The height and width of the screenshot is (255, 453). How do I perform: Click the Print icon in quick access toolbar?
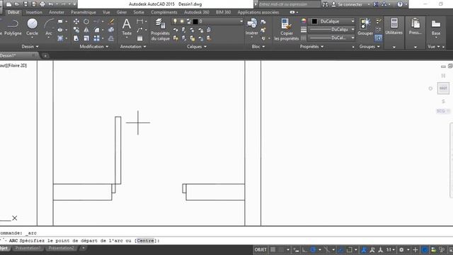click(42, 4)
